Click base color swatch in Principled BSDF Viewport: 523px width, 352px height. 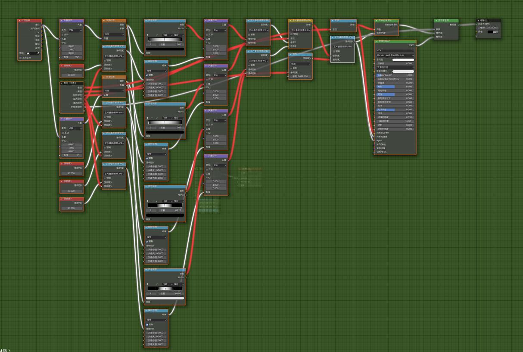coord(403,59)
